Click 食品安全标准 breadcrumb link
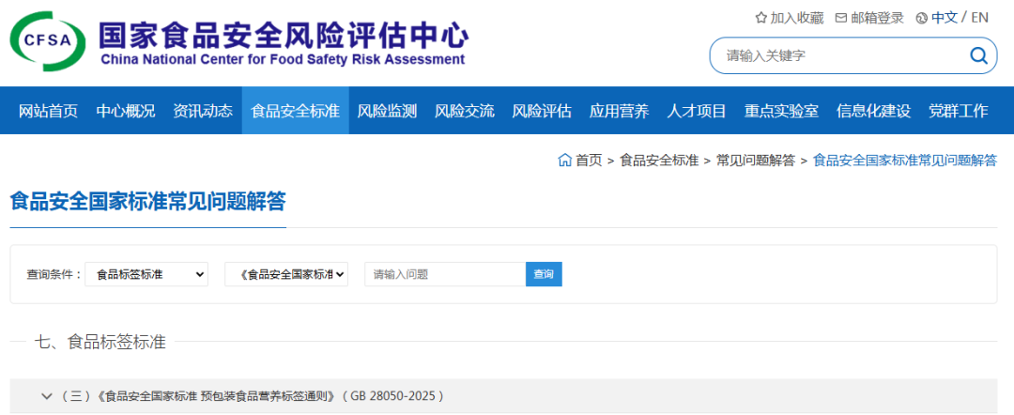 click(659, 161)
